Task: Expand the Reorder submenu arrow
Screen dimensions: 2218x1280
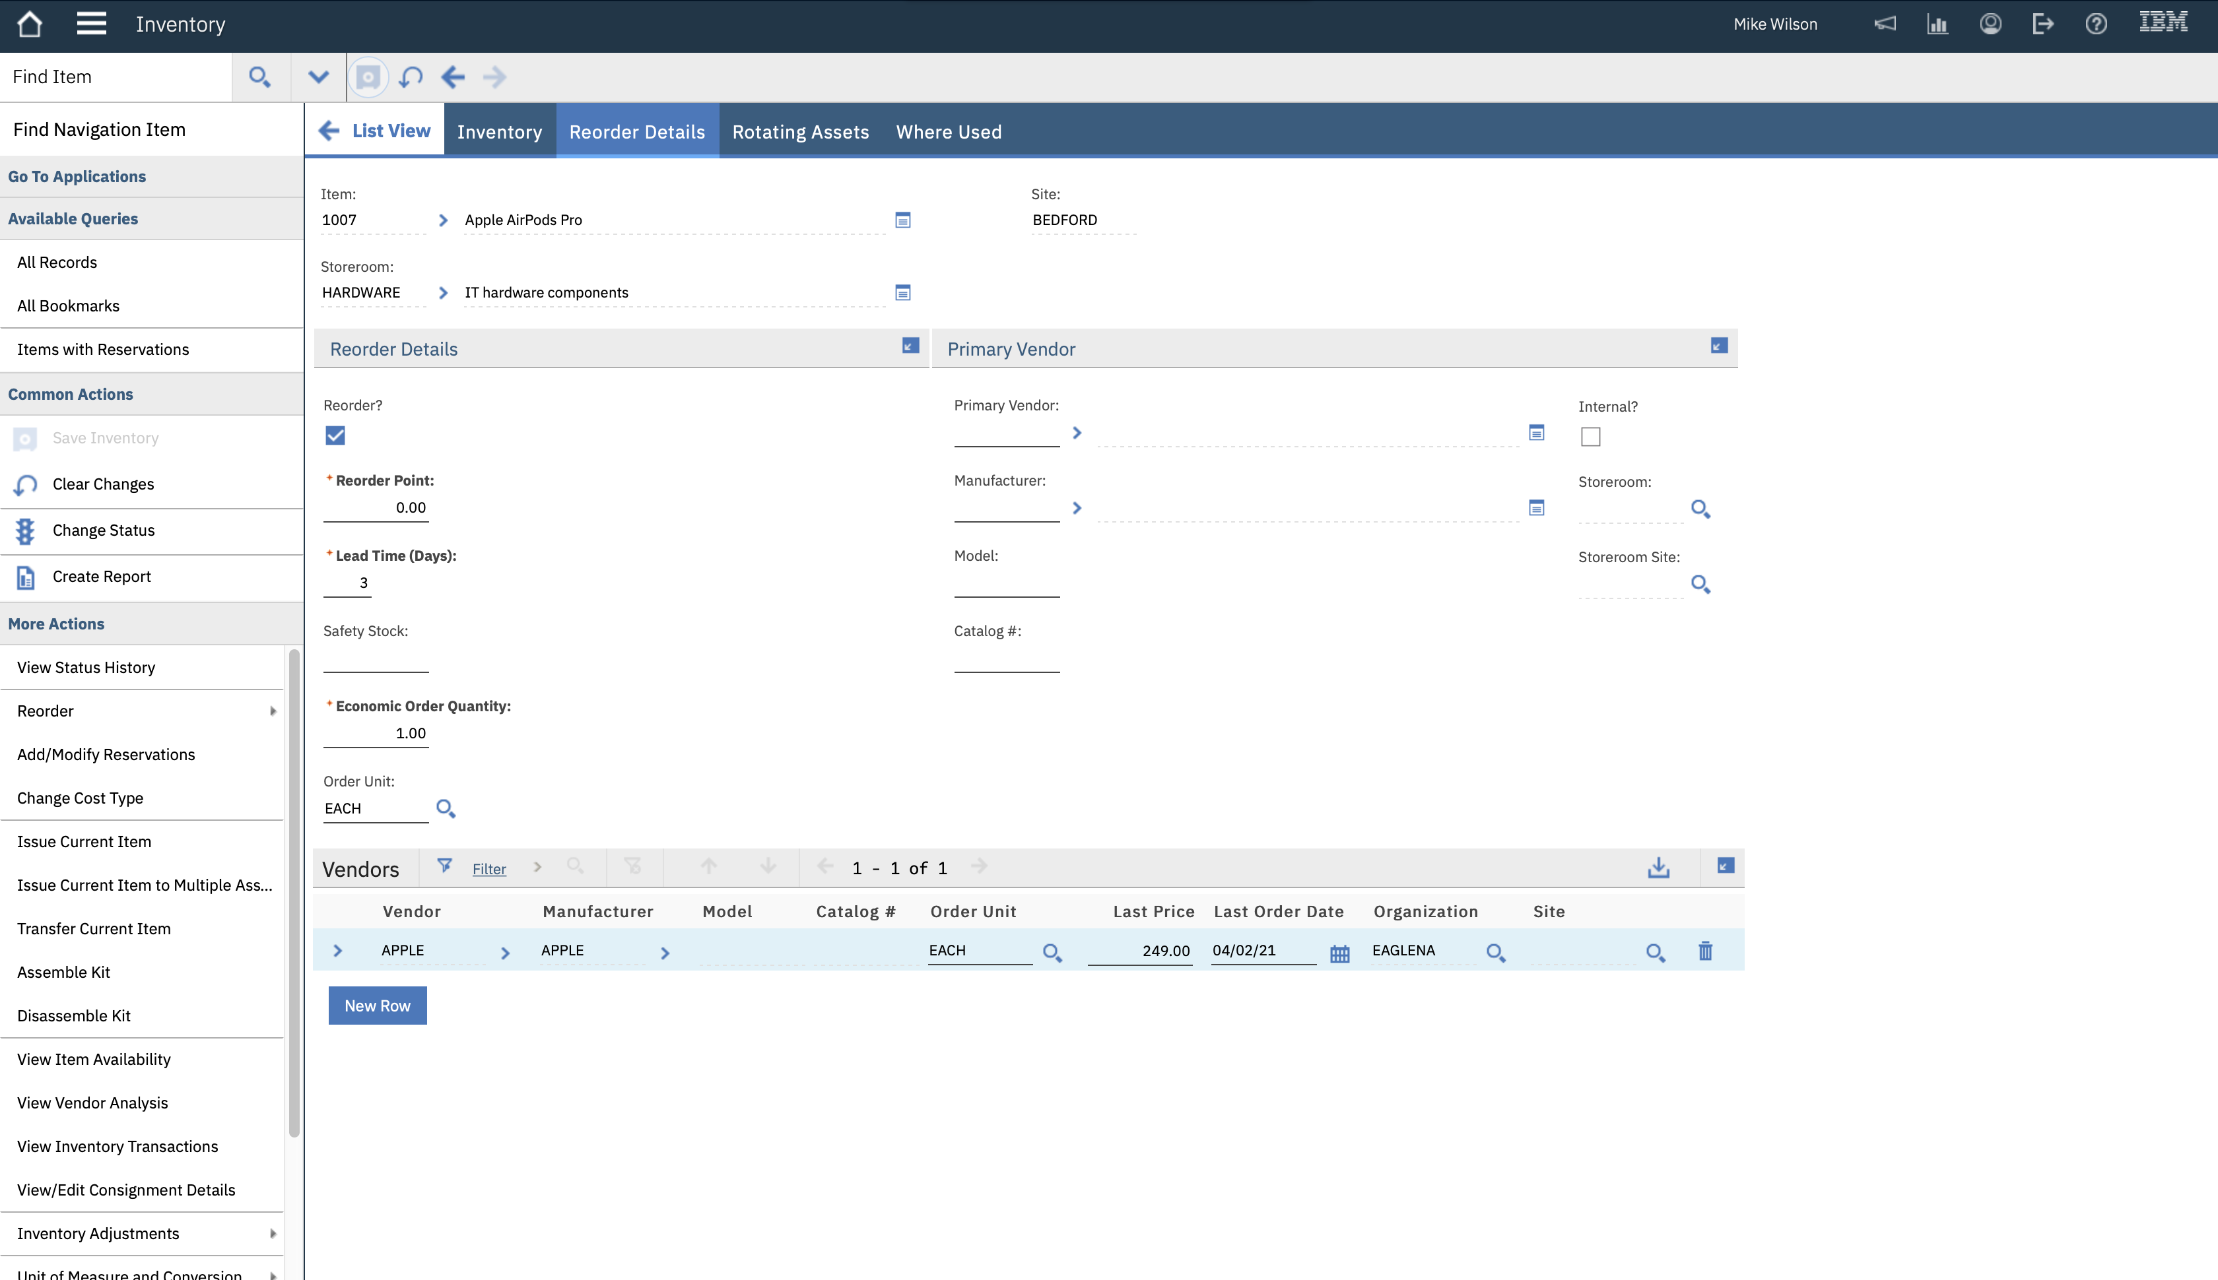Action: click(273, 711)
